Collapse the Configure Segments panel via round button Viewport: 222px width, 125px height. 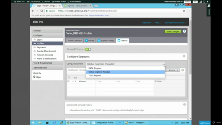[184, 56]
